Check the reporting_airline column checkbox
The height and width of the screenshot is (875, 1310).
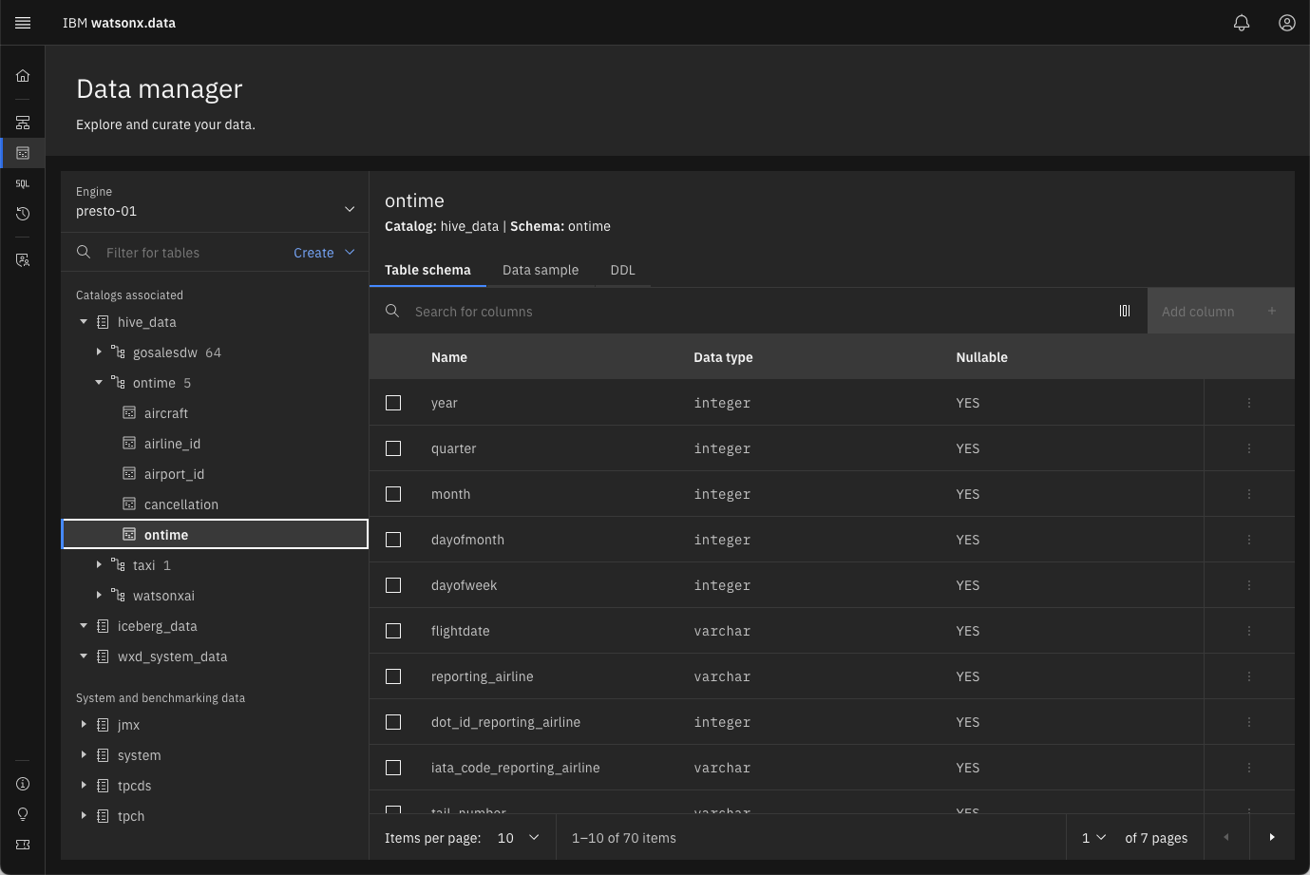coord(393,676)
